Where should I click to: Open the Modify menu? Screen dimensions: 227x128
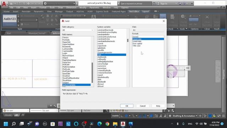point(83,7)
